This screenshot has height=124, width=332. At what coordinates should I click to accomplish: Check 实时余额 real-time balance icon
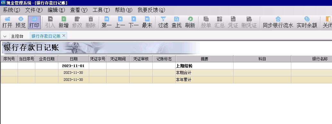307,22
